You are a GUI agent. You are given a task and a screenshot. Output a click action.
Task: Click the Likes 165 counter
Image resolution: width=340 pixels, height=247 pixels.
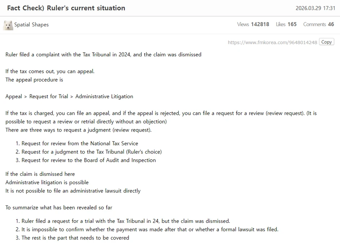[x=286, y=24]
